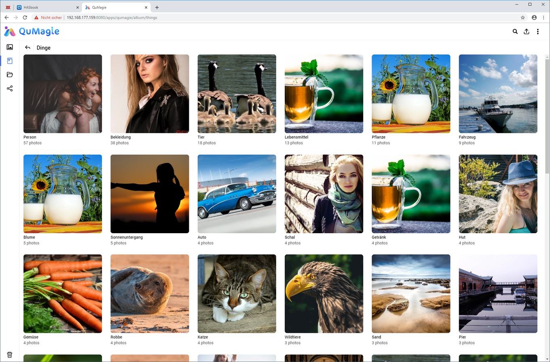Open the Sand album thumbnail

[411, 294]
